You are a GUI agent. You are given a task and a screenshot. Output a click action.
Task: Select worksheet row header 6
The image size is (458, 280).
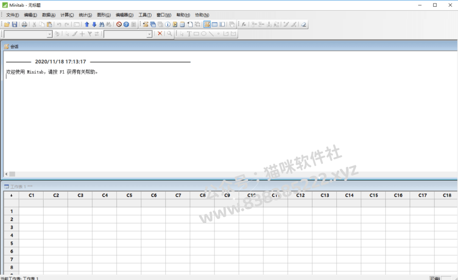[11, 251]
